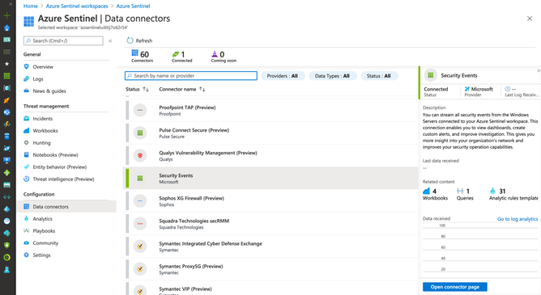Follow the Go to log analytics link
Viewport: 541px width, 295px height.
518,219
